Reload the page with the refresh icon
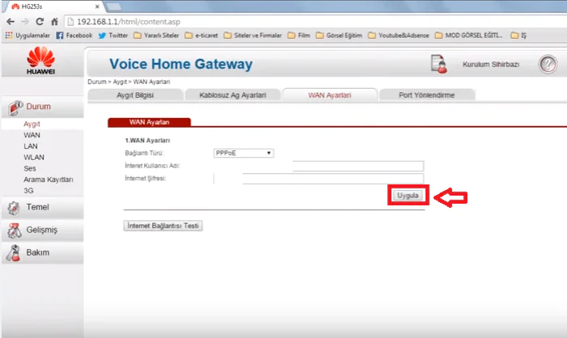Viewport: 567px width, 338px height. click(x=40, y=22)
